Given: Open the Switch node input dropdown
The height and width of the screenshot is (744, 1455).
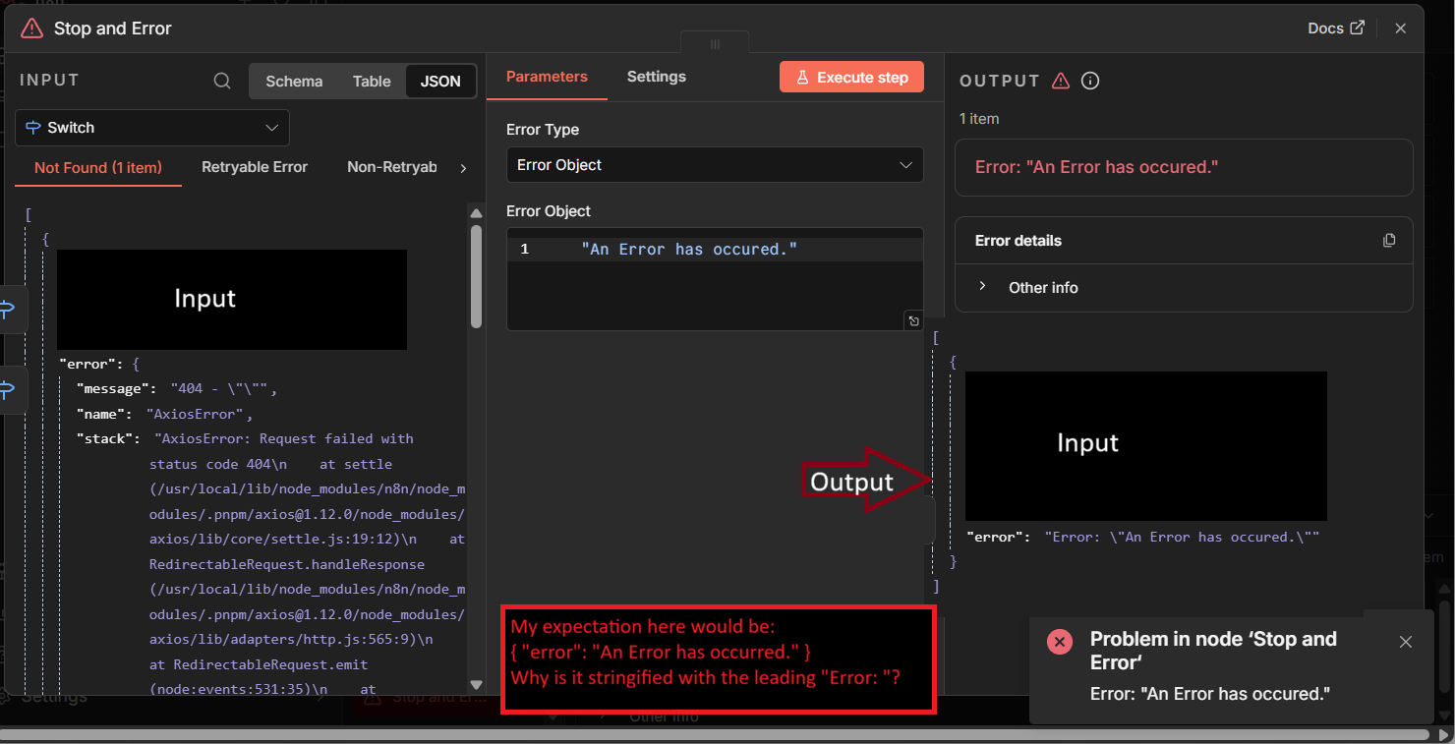Looking at the screenshot, I should pos(152,128).
